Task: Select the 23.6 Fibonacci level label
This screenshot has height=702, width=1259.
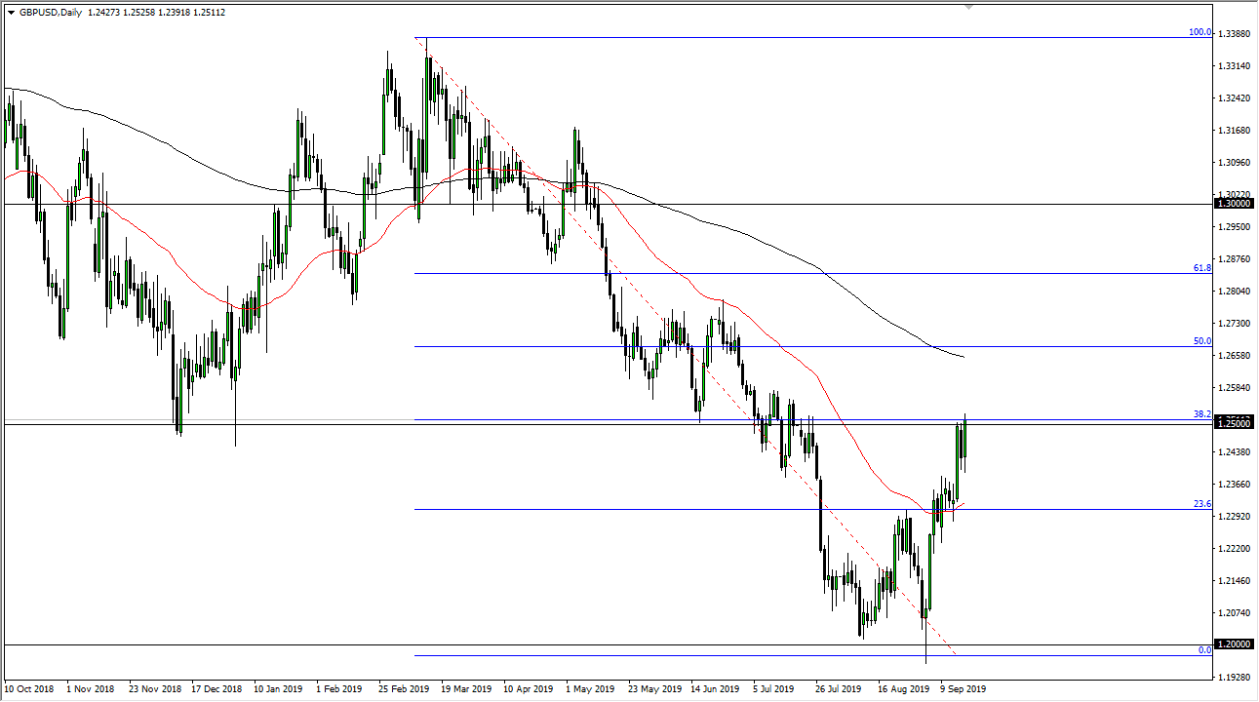Action: point(1201,504)
